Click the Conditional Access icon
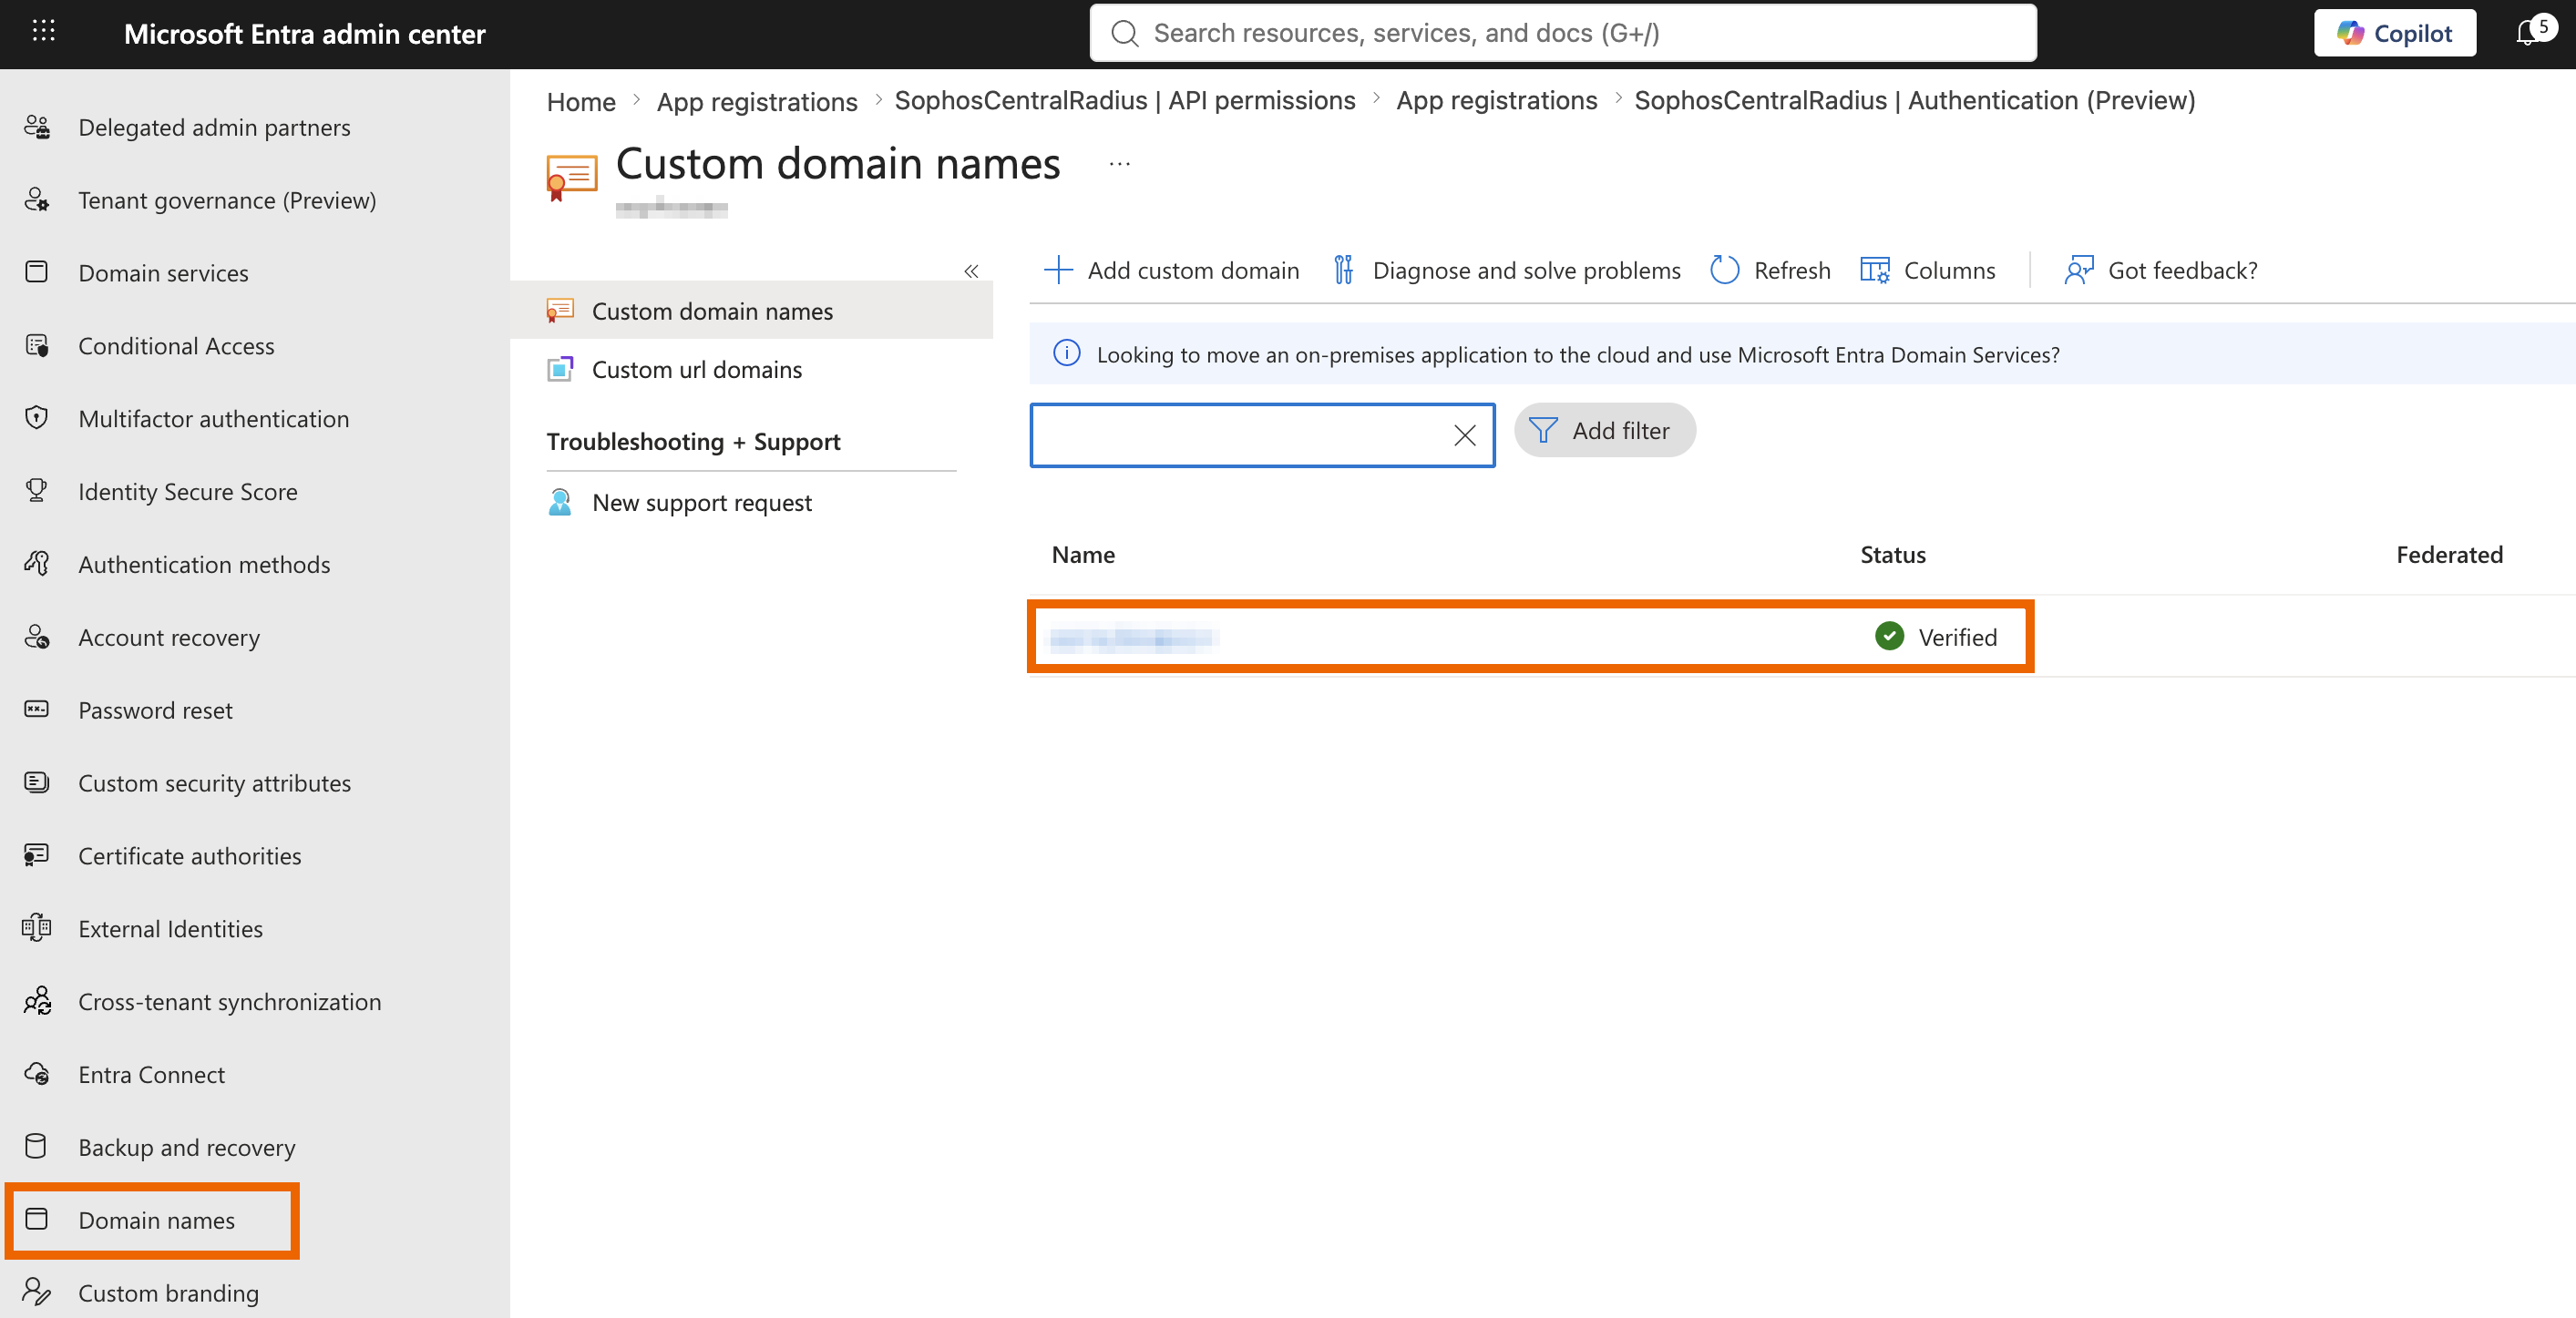Image resolution: width=2576 pixels, height=1318 pixels. 37,346
